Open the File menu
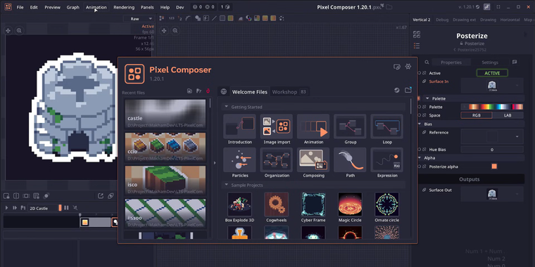This screenshot has height=267, width=535. pyautogui.click(x=20, y=7)
